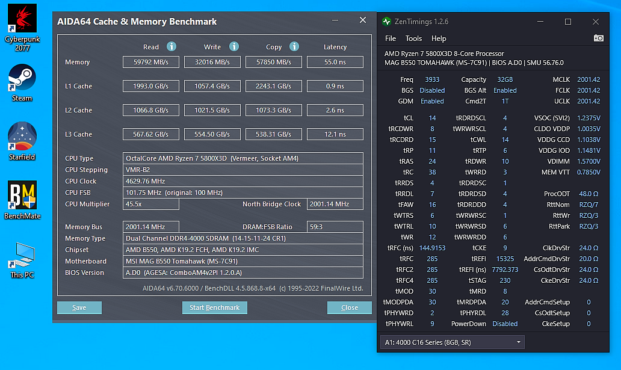The image size is (621, 370).
Task: Open the Tools menu in ZenTimings
Action: point(413,39)
